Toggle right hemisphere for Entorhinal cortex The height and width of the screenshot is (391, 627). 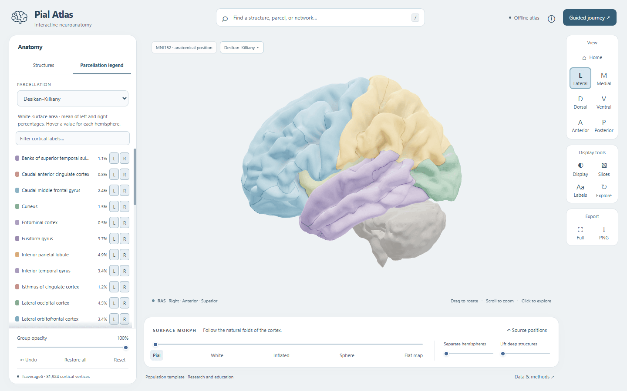tap(125, 223)
